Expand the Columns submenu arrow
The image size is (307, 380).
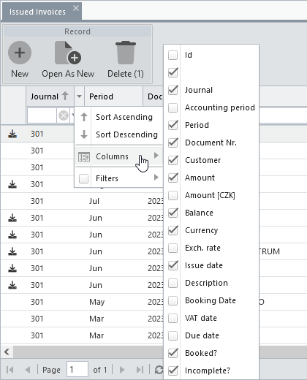pyautogui.click(x=156, y=156)
